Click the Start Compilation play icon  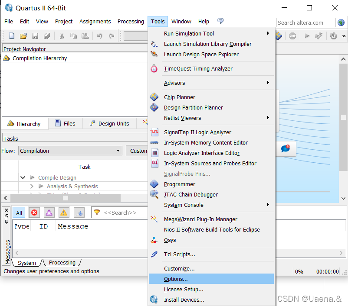(307, 36)
